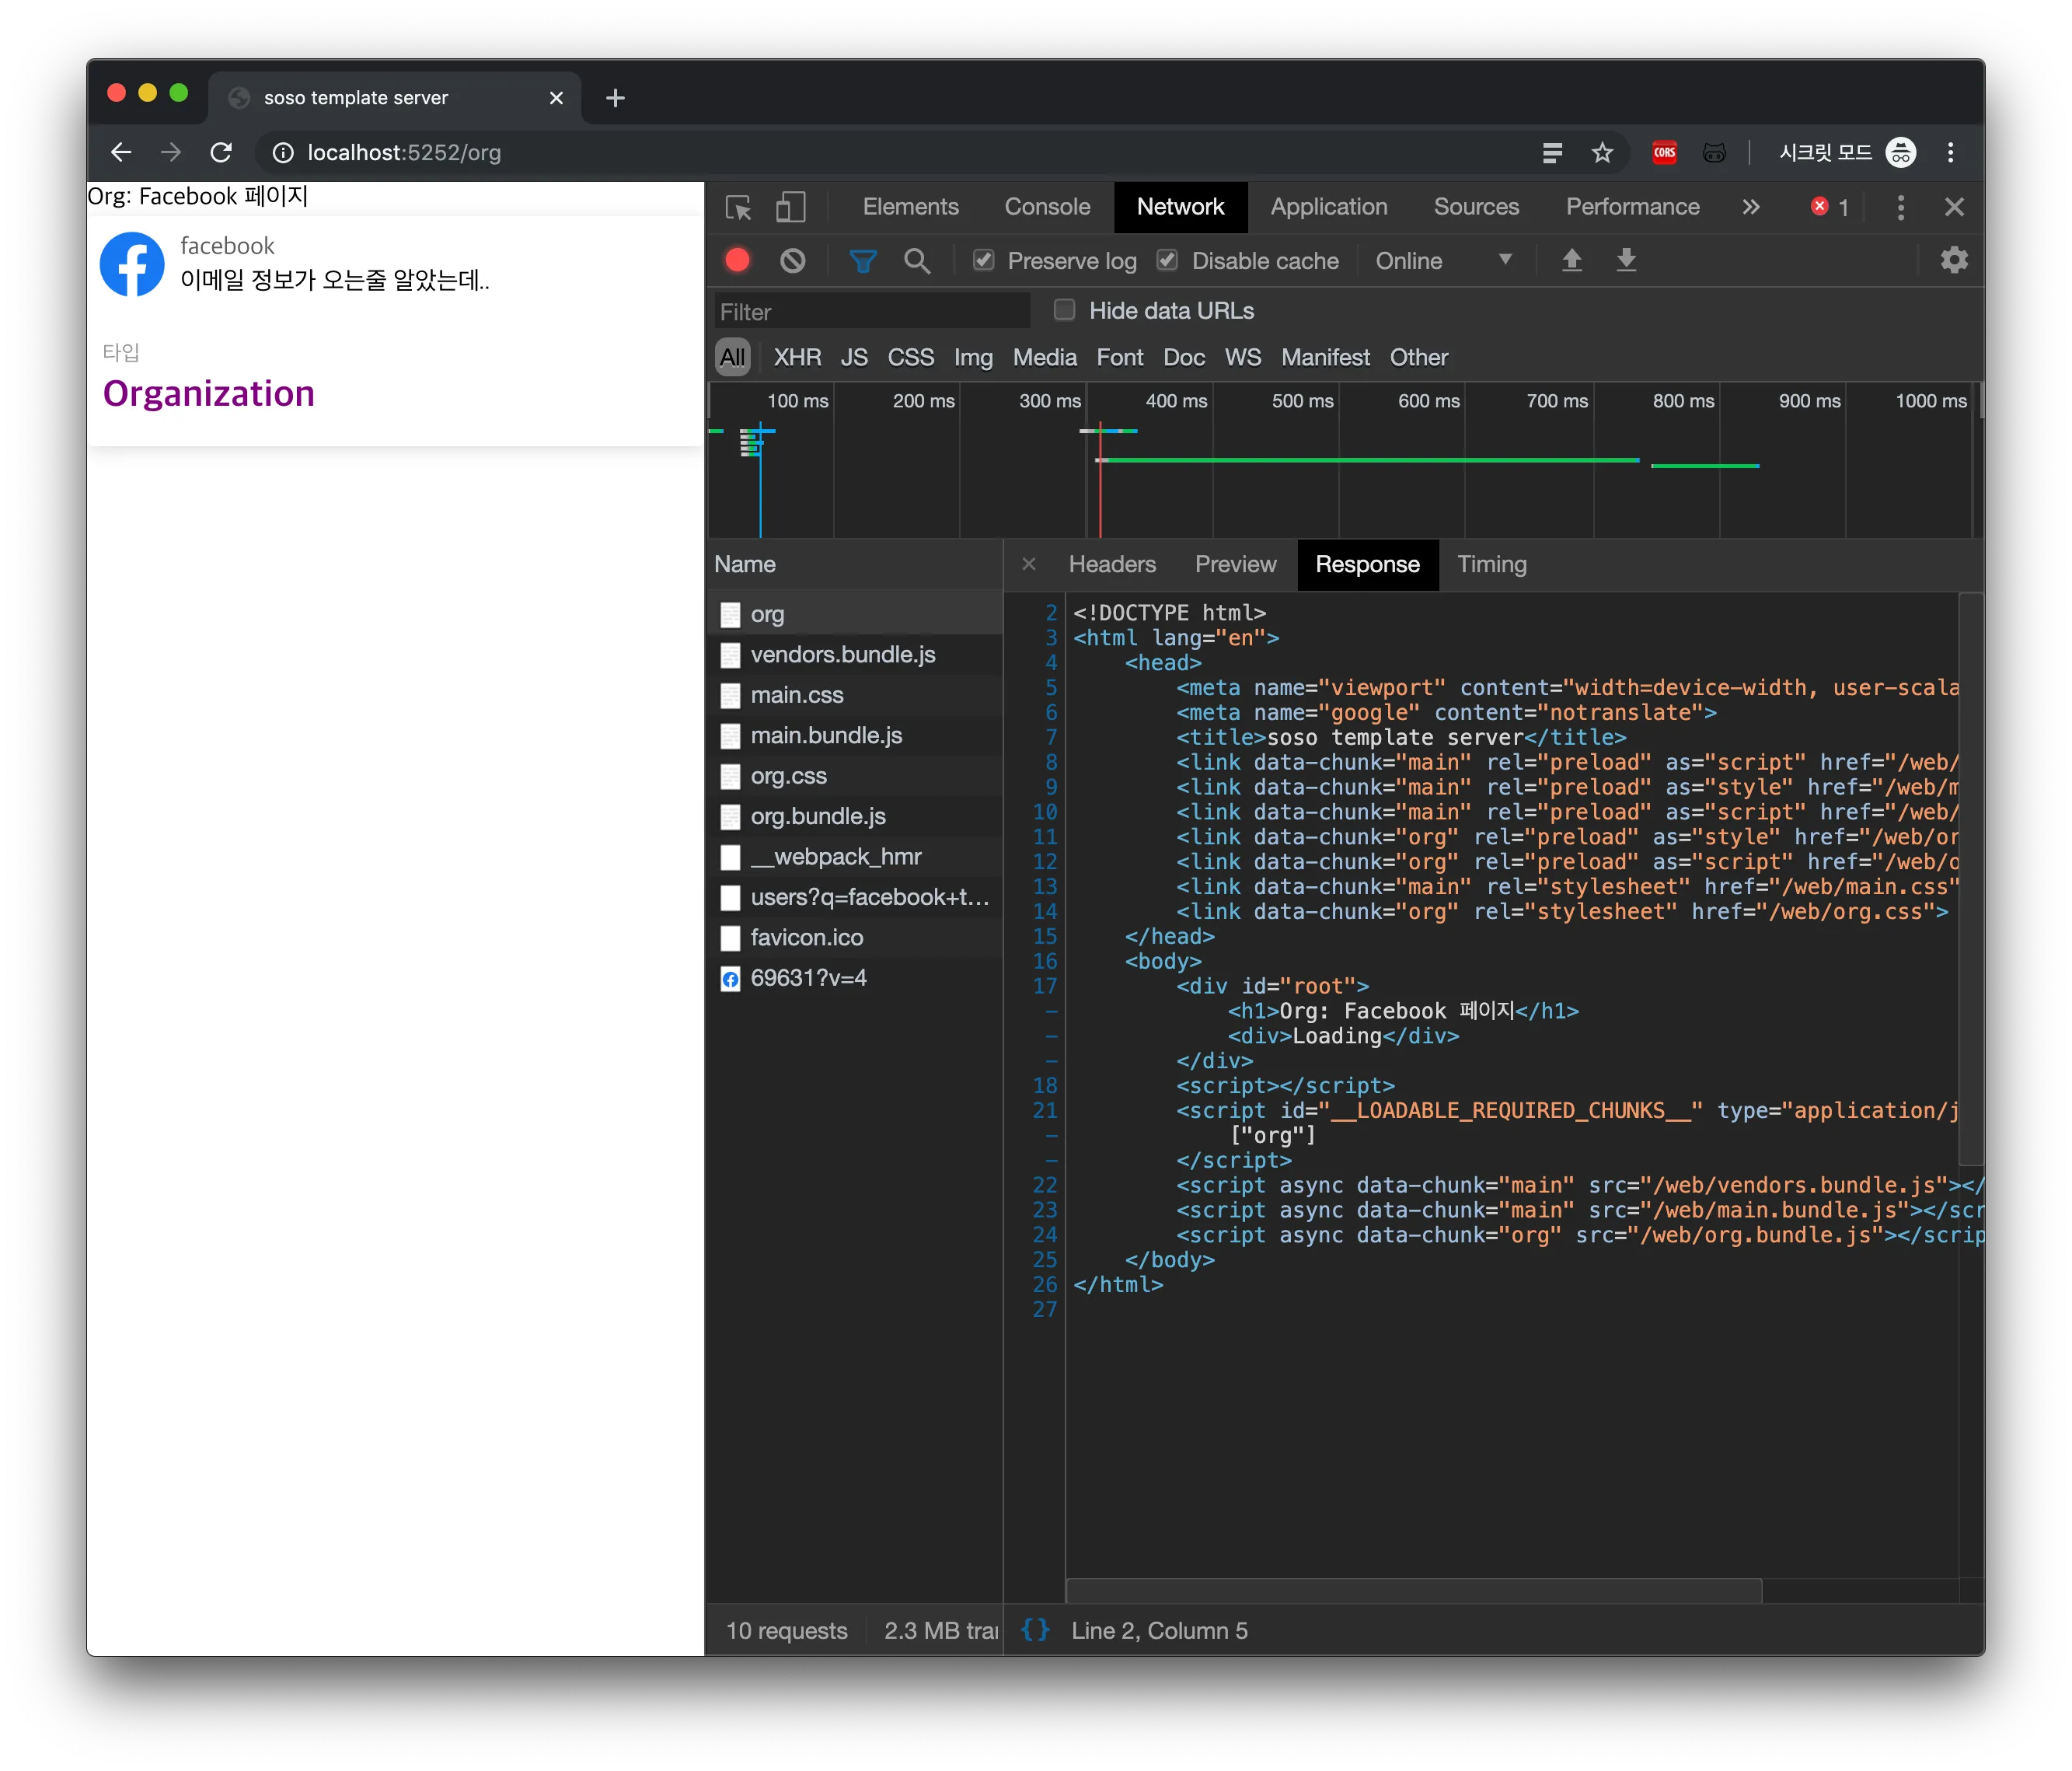The width and height of the screenshot is (2072, 1771).
Task: Open network settings gear
Action: pyautogui.click(x=1954, y=260)
